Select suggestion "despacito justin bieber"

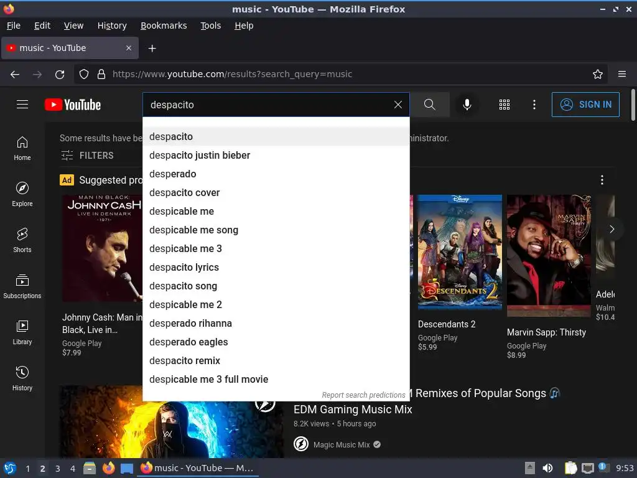tap(276, 155)
